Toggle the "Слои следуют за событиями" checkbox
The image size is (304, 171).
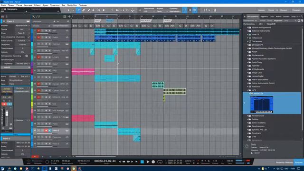tap(28, 37)
